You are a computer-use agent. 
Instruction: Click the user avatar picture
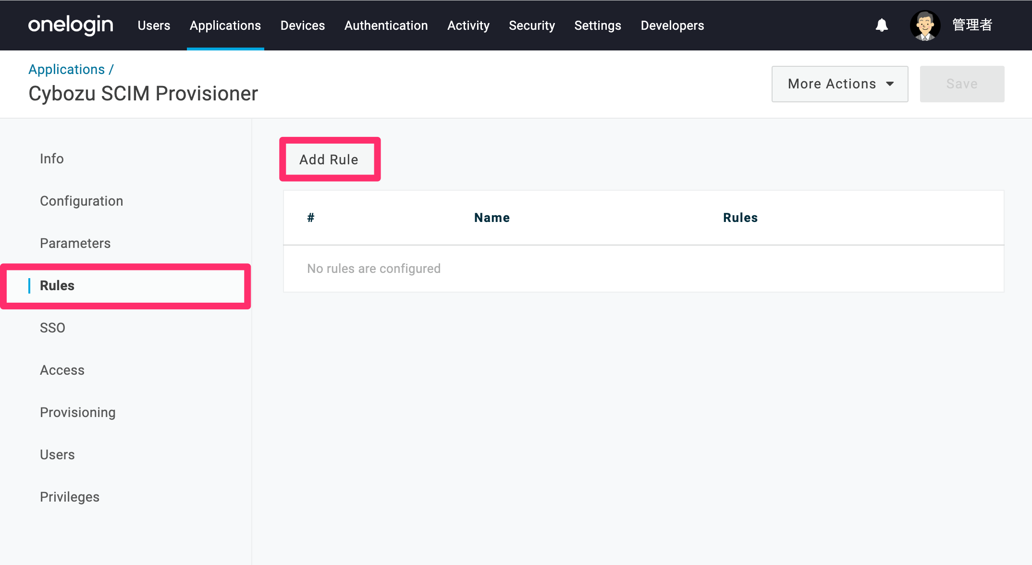pyautogui.click(x=925, y=25)
